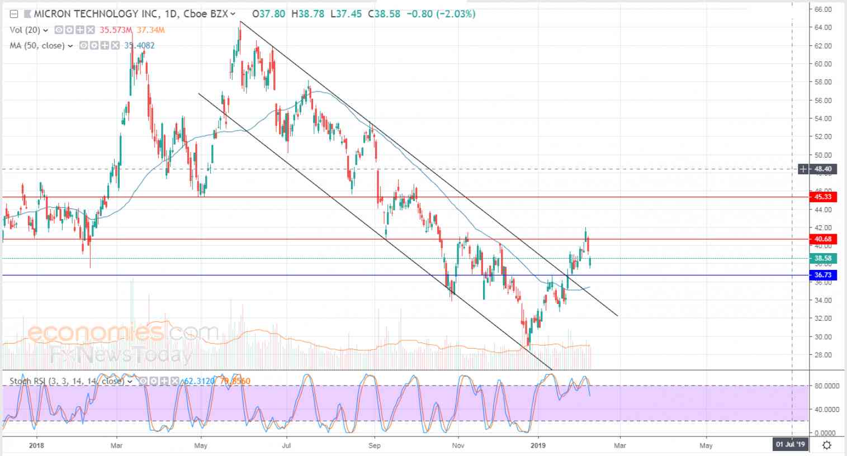The width and height of the screenshot is (847, 456).
Task: Click the 28.00 label on the price axis
Action: (x=823, y=355)
